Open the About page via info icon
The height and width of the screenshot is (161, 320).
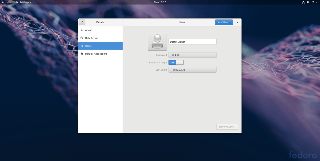(x=82, y=30)
